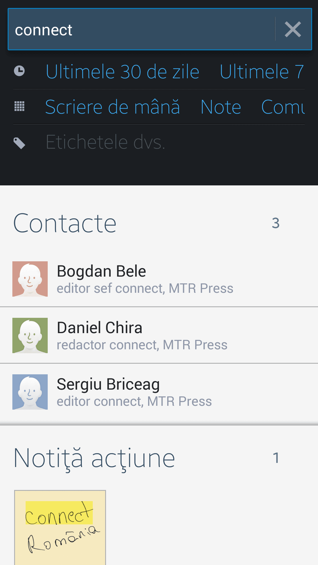Viewport: 318px width, 565px height.
Task: Select Scriere de mână filter
Action: (x=112, y=107)
